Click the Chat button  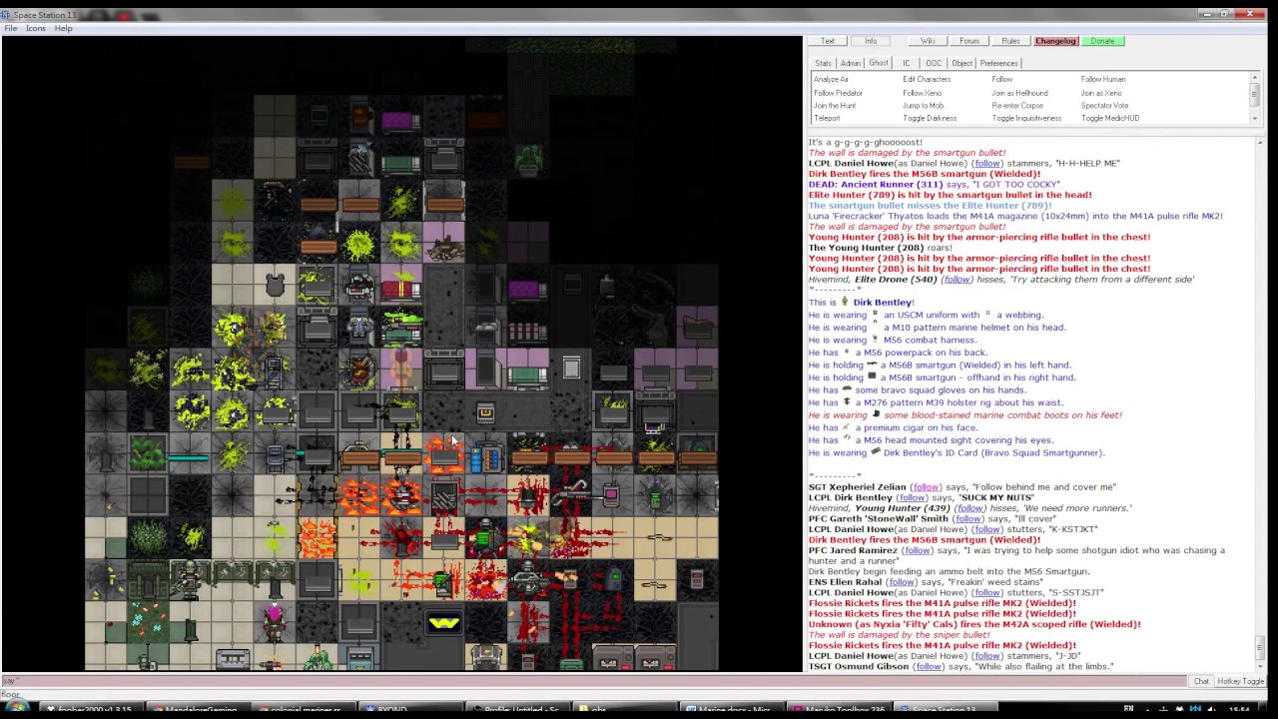point(1201,681)
